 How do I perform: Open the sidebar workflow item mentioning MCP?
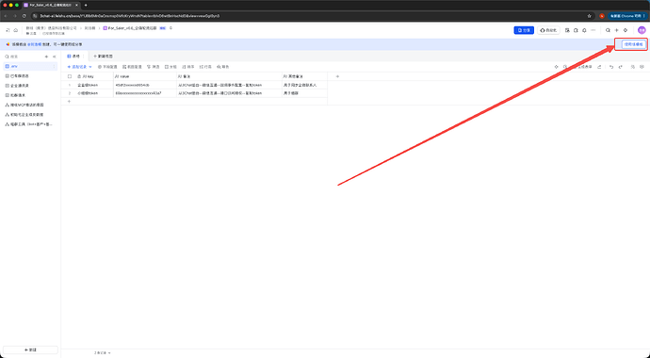coord(30,105)
